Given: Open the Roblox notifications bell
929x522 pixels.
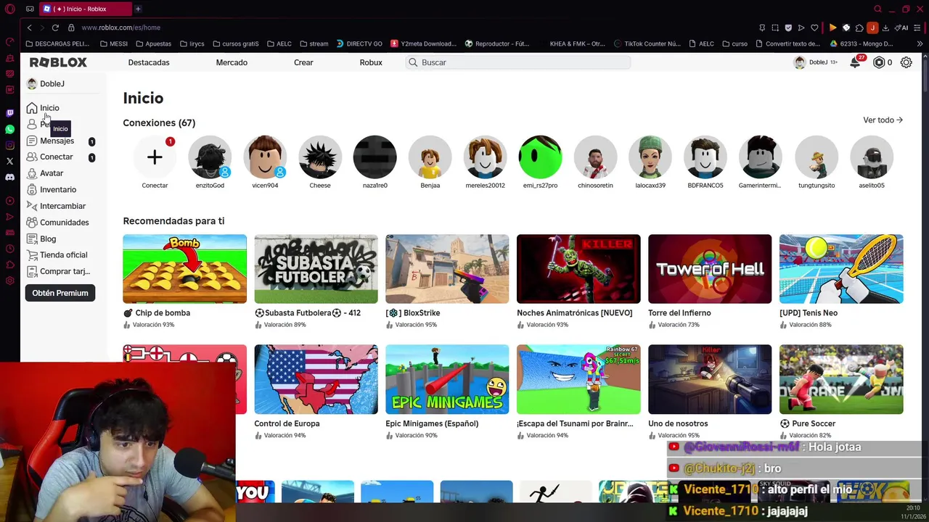Looking at the screenshot, I should pos(856,63).
